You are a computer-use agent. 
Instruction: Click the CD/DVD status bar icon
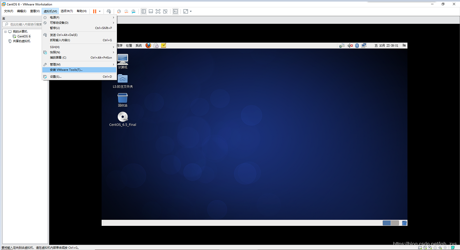coord(425,247)
